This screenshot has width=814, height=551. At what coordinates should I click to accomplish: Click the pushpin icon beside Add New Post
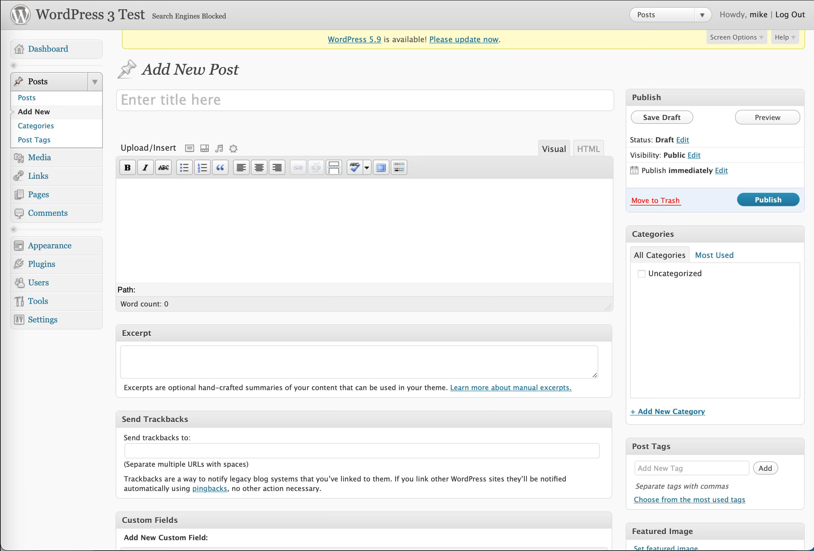[x=127, y=69]
